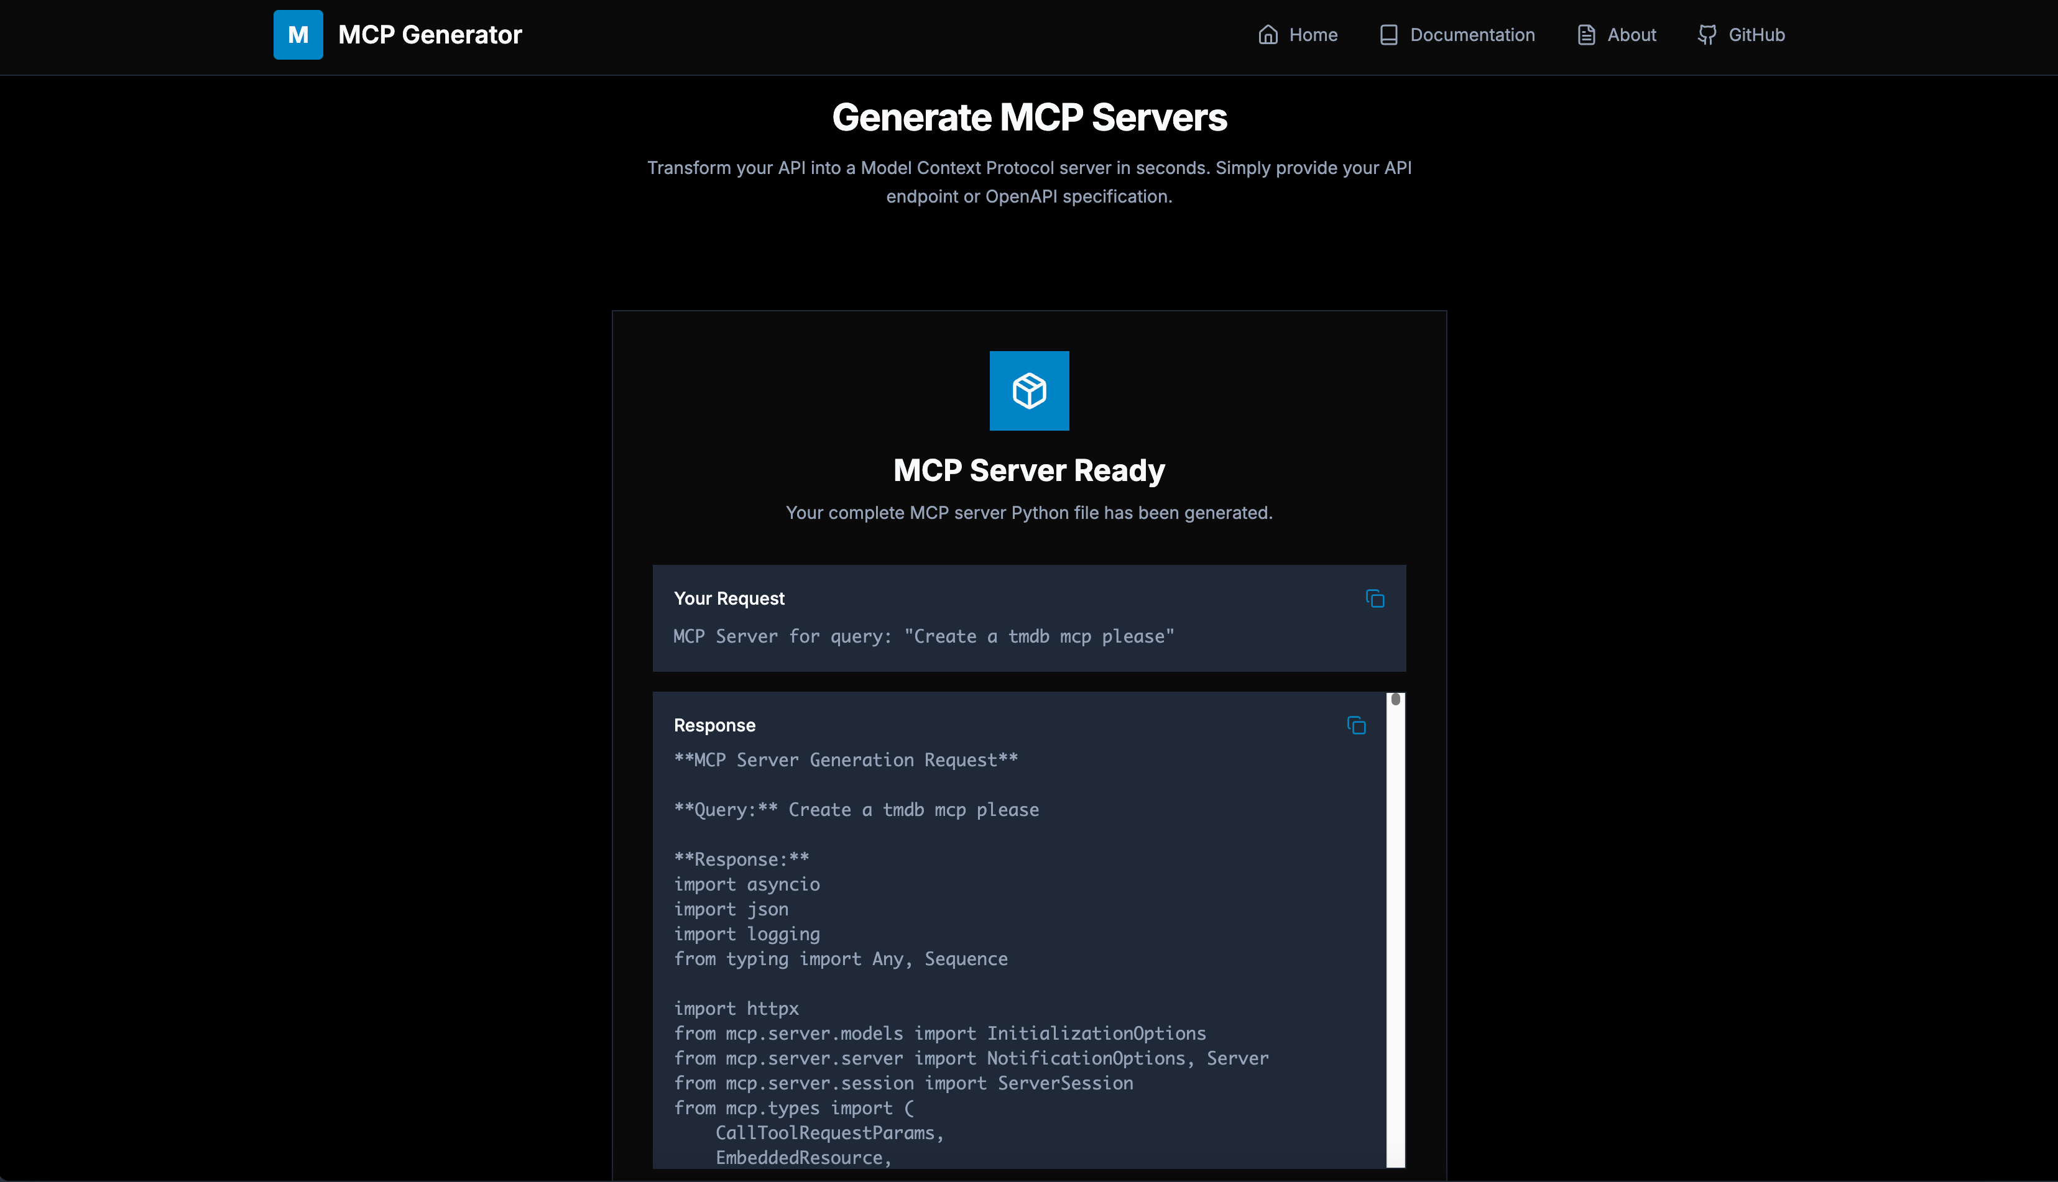This screenshot has height=1182, width=2058.
Task: Click the Home house icon
Action: 1268,34
